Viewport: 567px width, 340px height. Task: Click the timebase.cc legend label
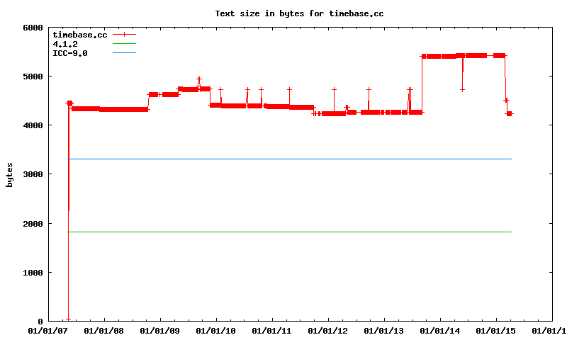(79, 34)
